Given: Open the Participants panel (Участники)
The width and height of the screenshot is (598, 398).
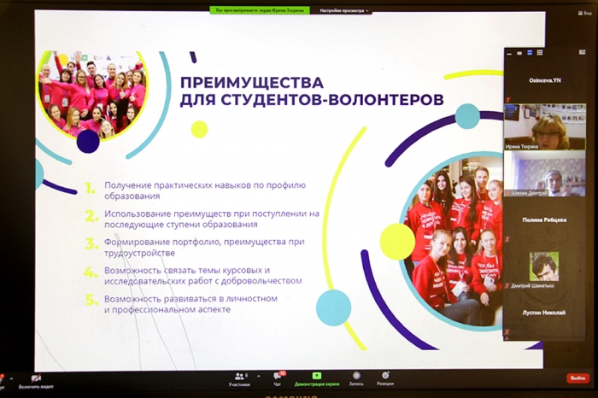Looking at the screenshot, I should click(239, 378).
